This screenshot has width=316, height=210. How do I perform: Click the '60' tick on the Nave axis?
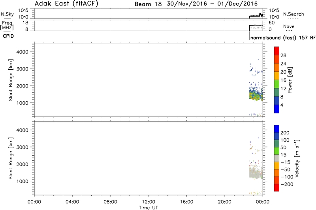click(x=272, y=23)
